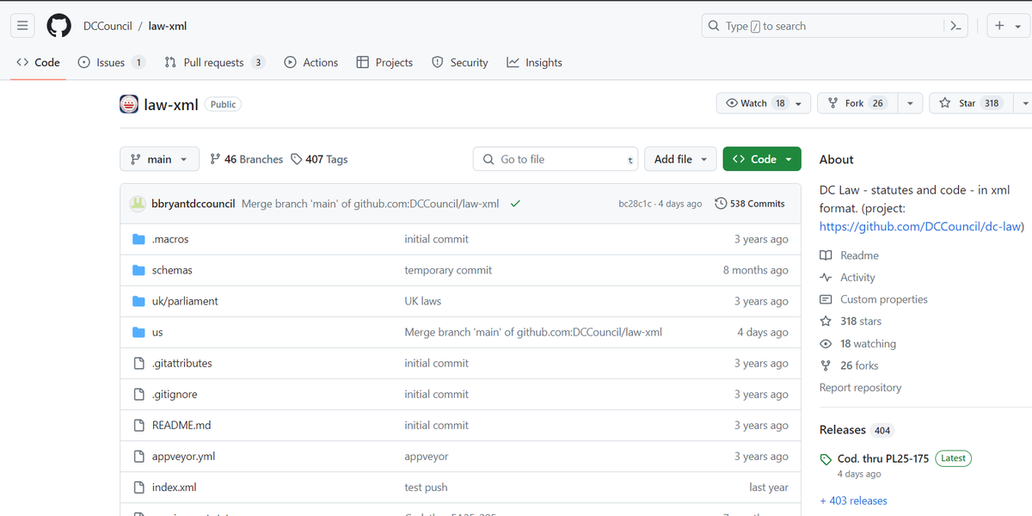Screen dimensions: 1032x516
Task: Open the DCCouncil owner link
Action: click(x=107, y=26)
